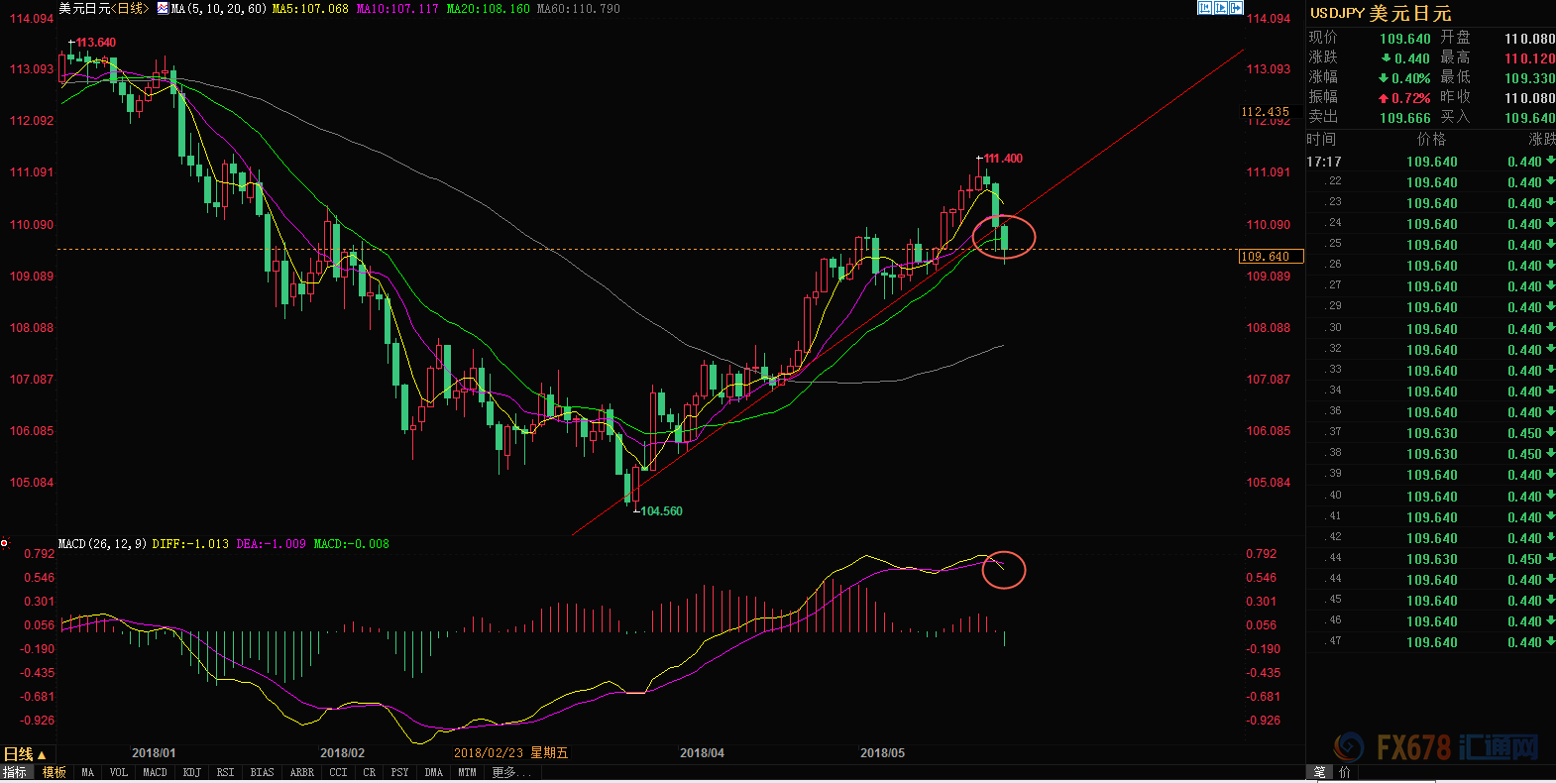Select the PSY indicator tab

pyautogui.click(x=400, y=772)
